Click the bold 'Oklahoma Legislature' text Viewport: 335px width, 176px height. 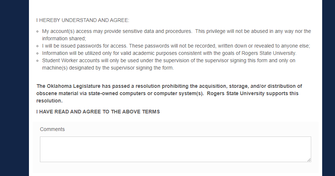74,86
